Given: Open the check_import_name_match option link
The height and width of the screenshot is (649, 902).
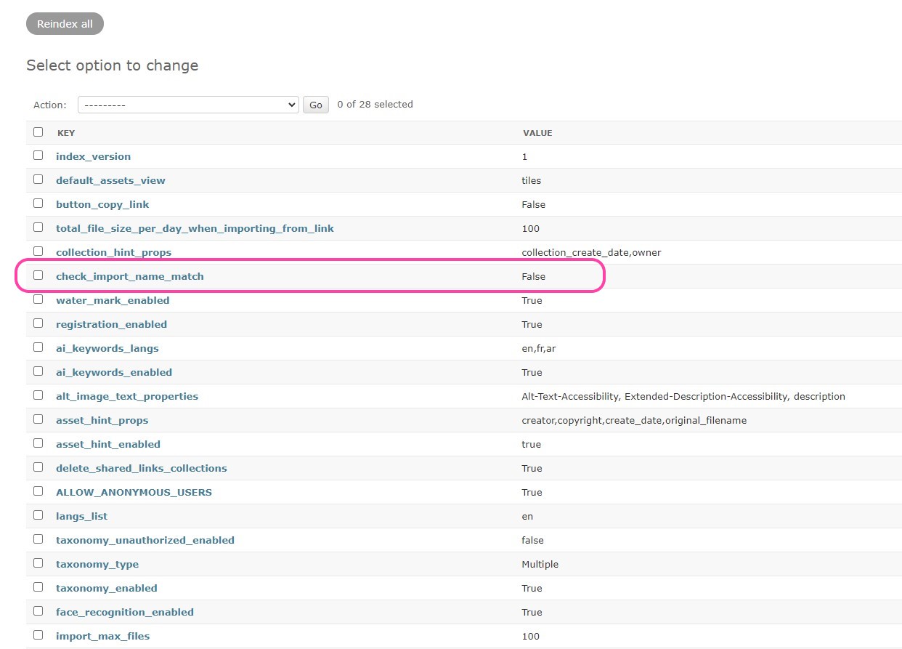Looking at the screenshot, I should click(130, 276).
